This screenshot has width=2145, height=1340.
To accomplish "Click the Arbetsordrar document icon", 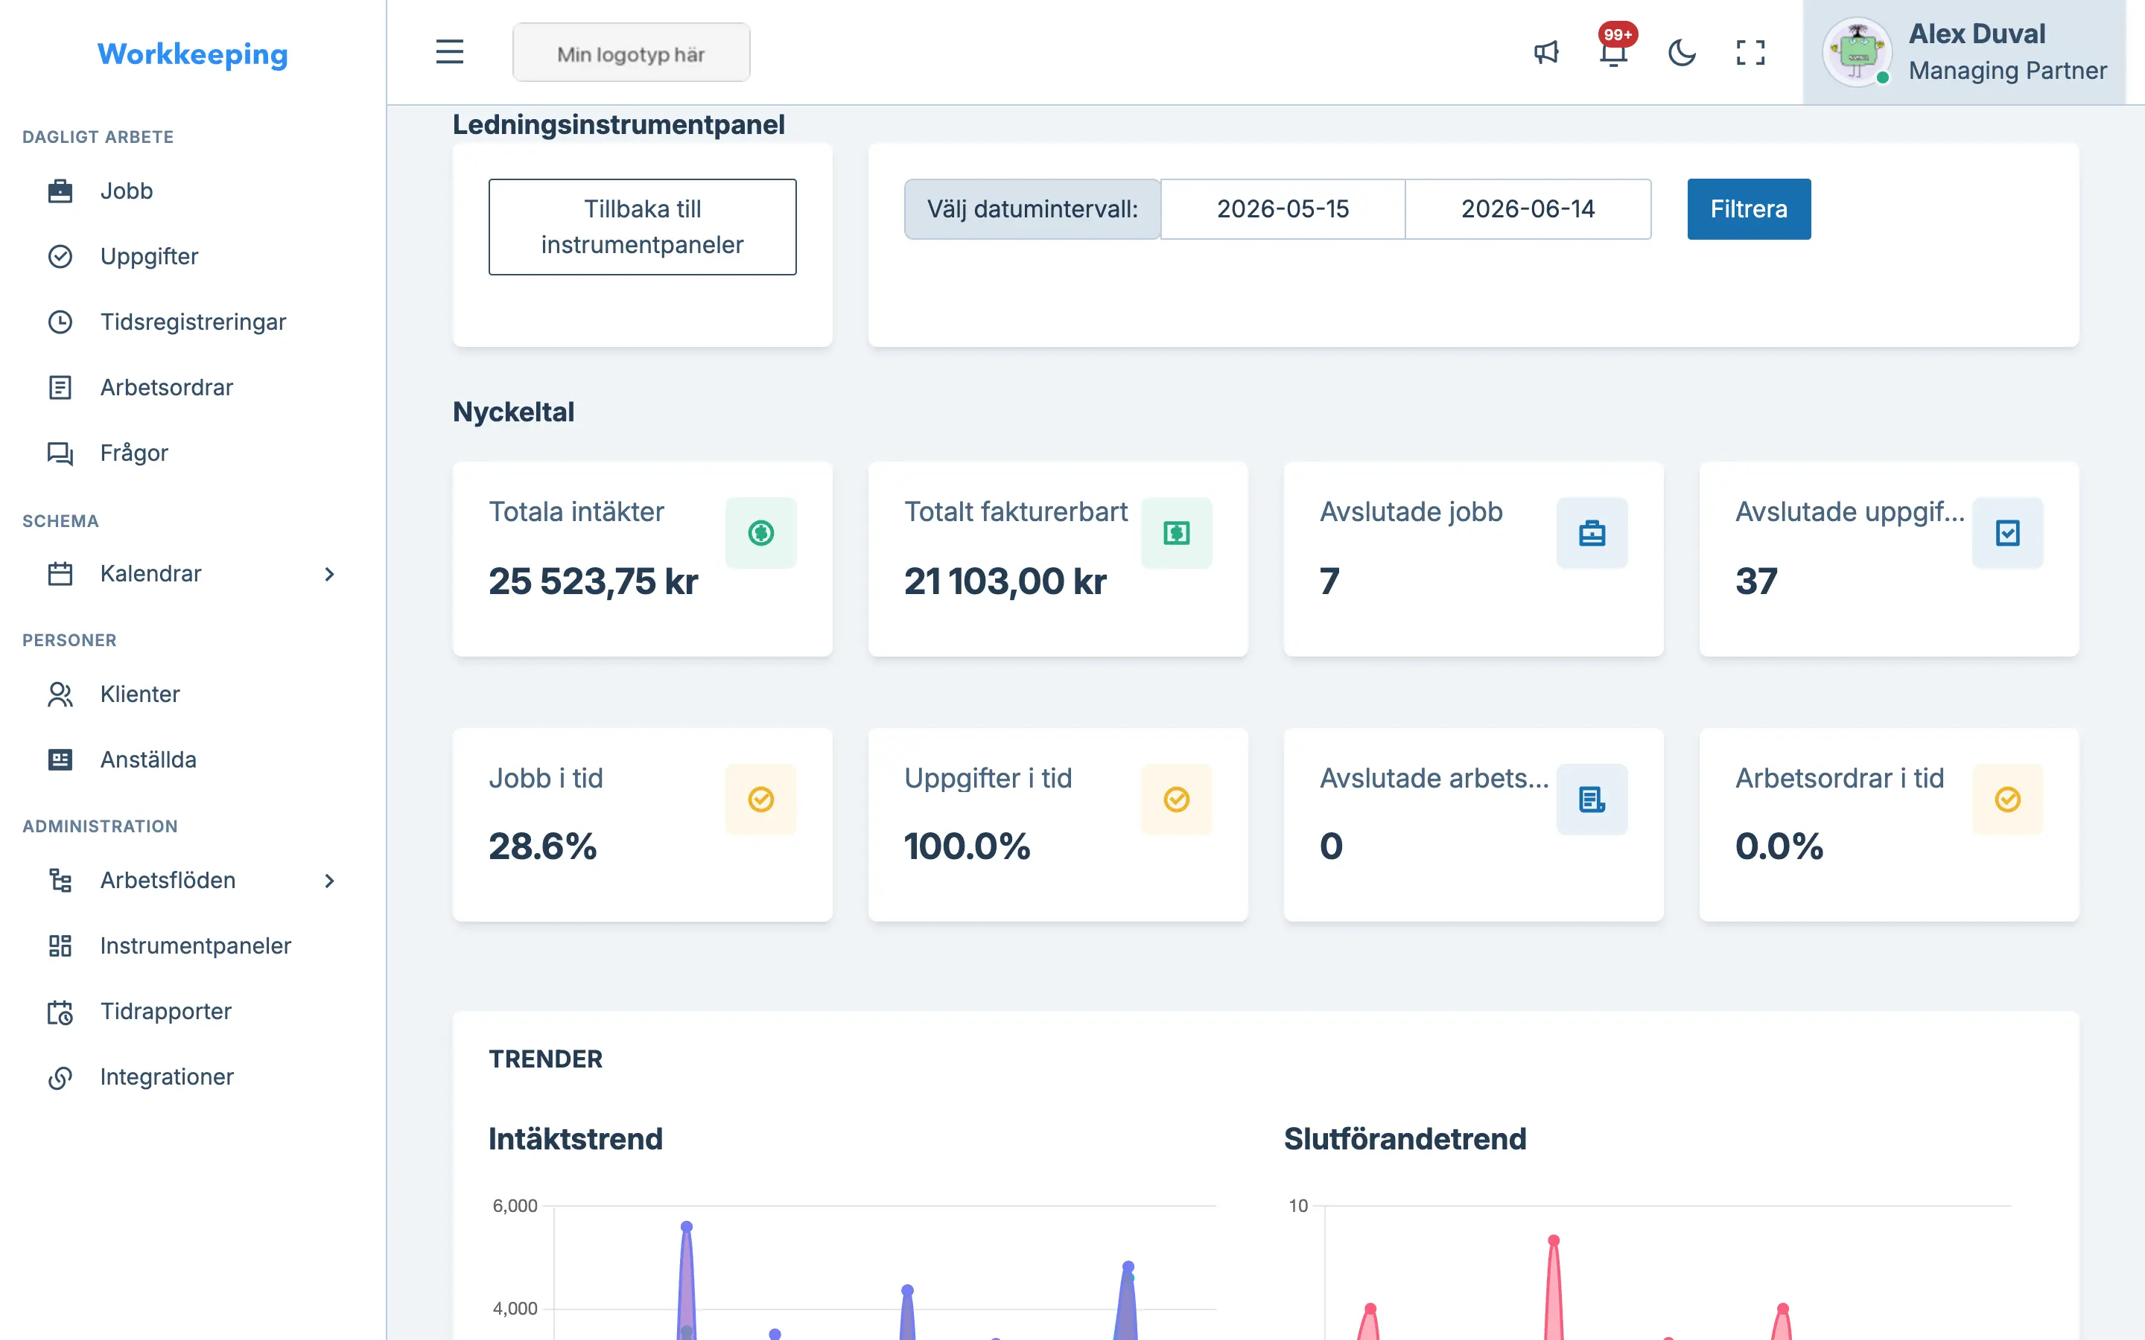I will [x=60, y=387].
